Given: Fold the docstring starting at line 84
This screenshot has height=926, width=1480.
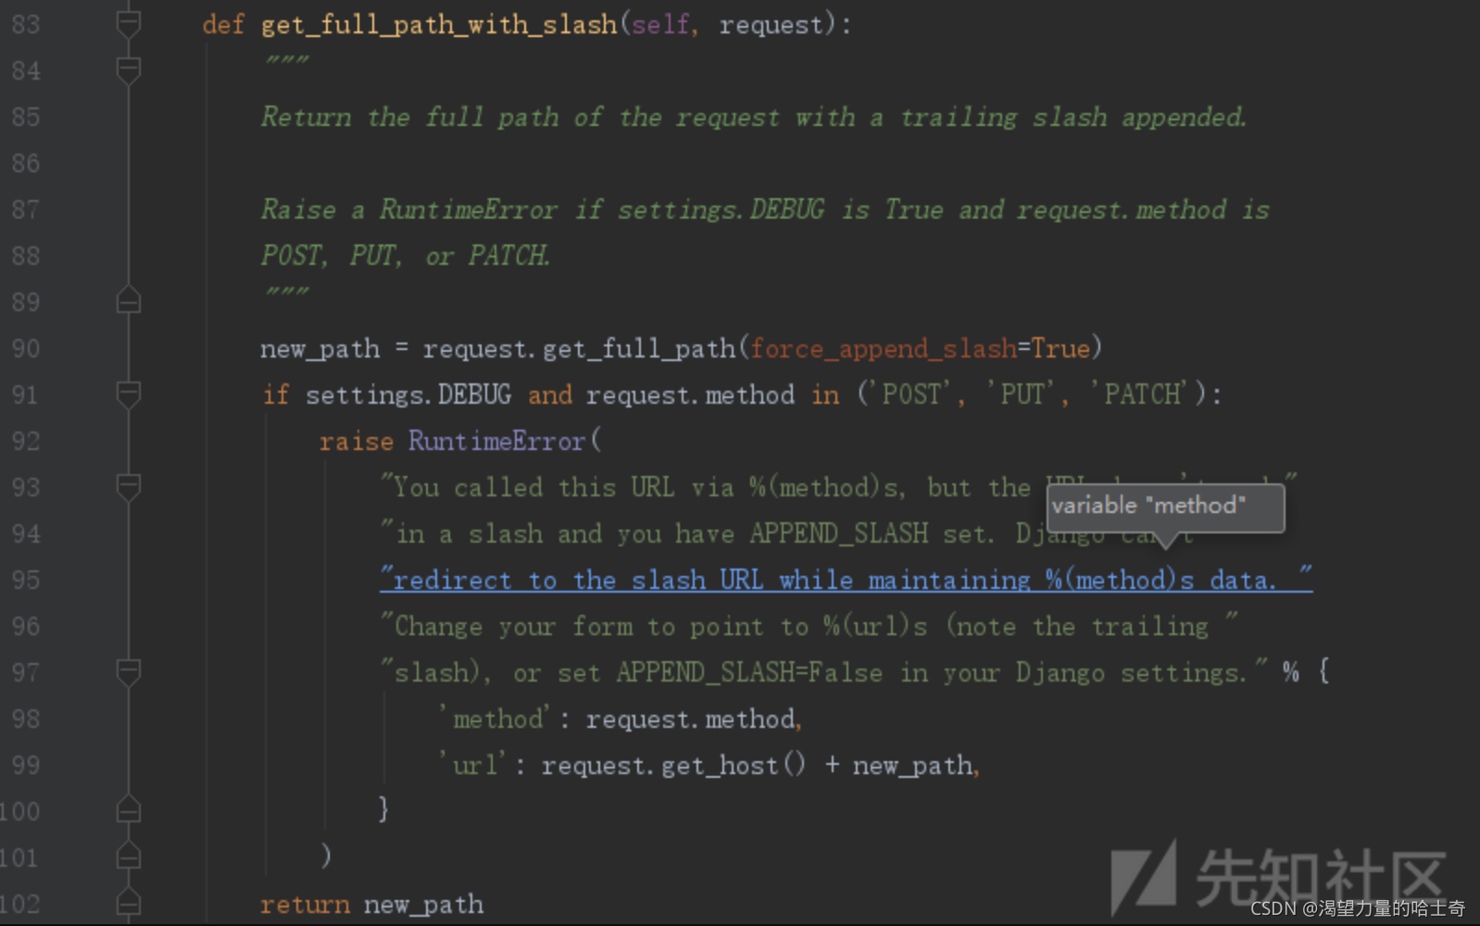Looking at the screenshot, I should click(129, 70).
